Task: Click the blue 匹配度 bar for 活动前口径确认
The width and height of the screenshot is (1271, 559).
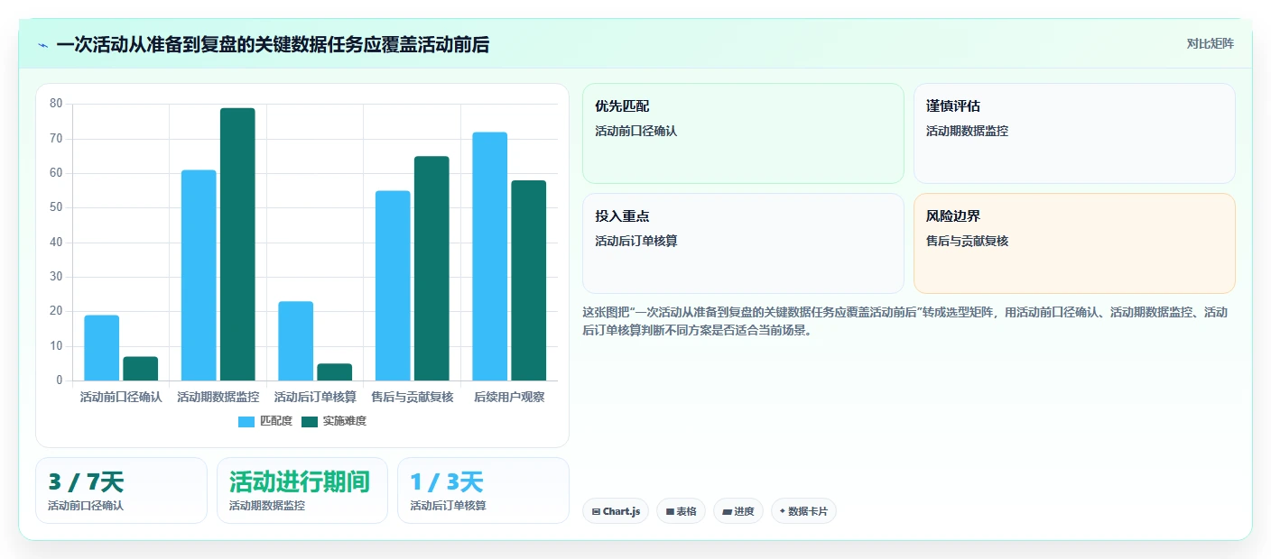Action: click(102, 348)
